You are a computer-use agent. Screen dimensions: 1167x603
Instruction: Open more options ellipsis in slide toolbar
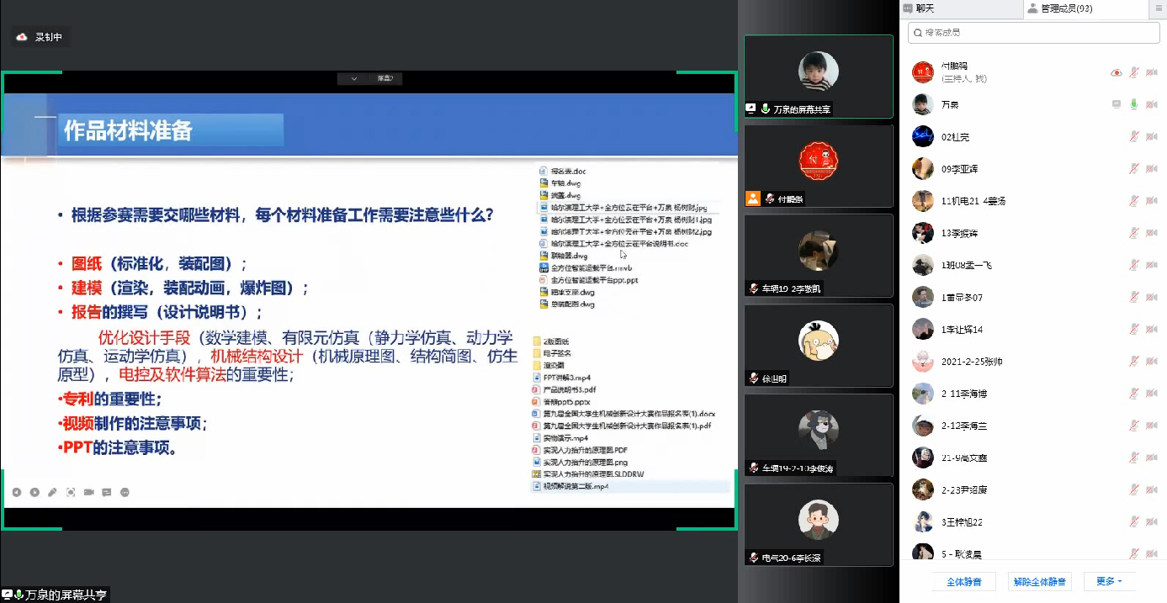(125, 492)
